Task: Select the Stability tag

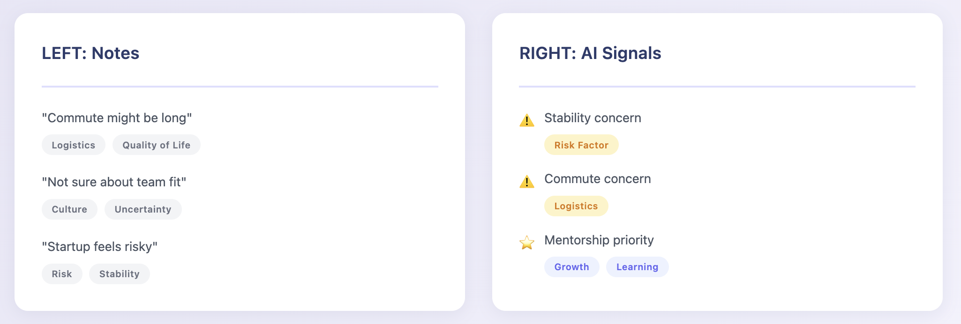Action: (119, 273)
